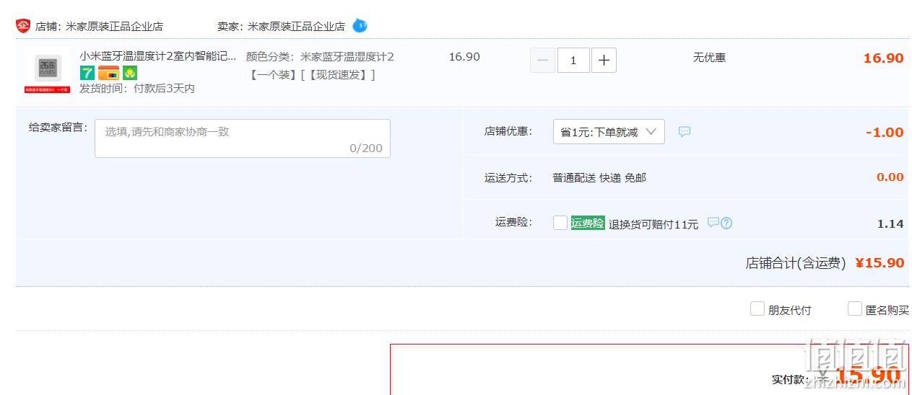Click the 普通配送 快递 免邮 shipping text
Image resolution: width=912 pixels, height=395 pixels.
point(599,177)
